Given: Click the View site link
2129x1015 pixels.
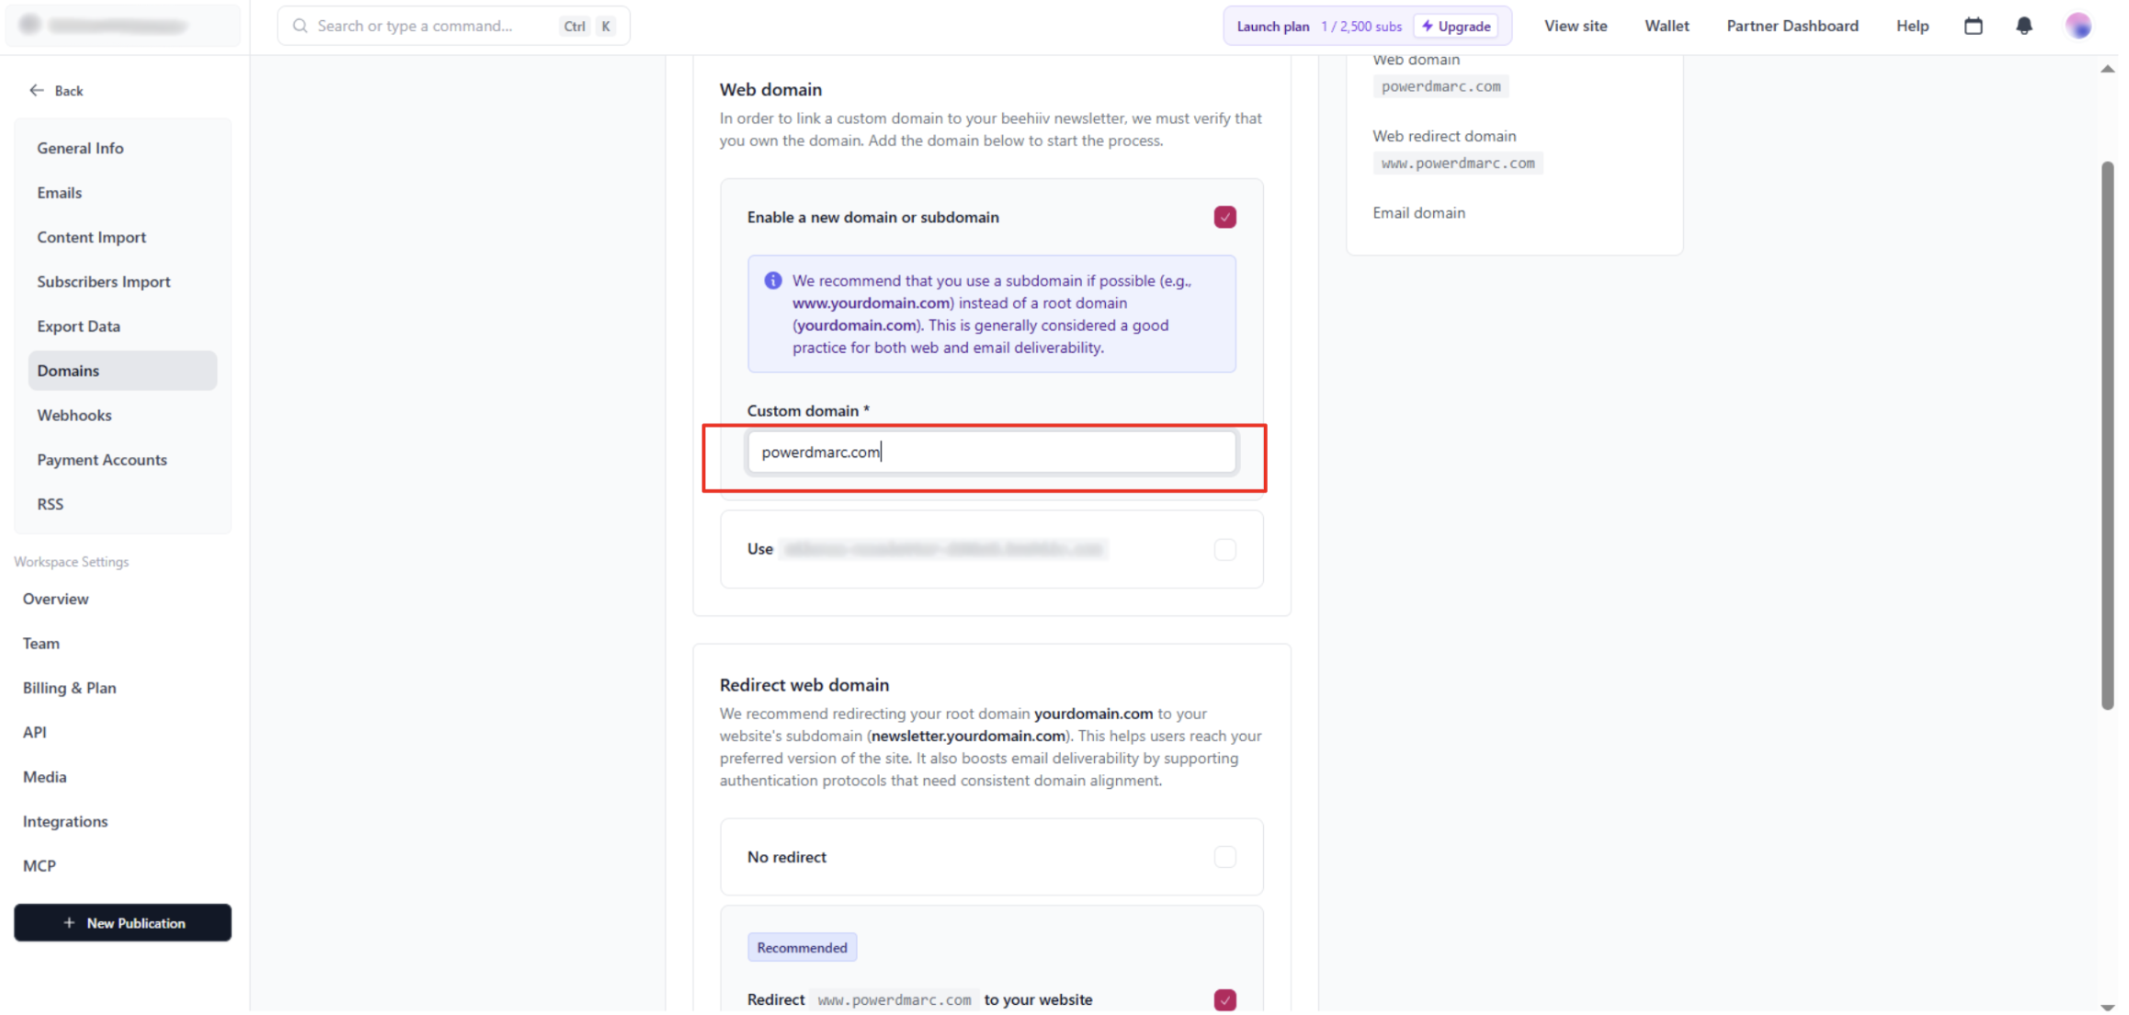Looking at the screenshot, I should 1575,26.
